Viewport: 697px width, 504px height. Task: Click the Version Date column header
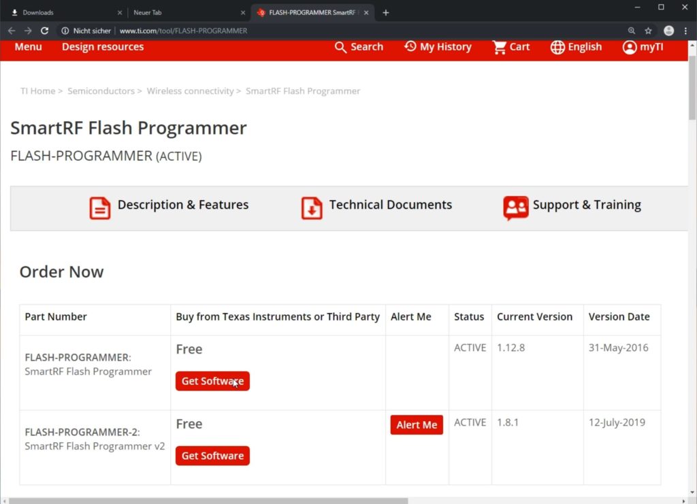point(619,316)
